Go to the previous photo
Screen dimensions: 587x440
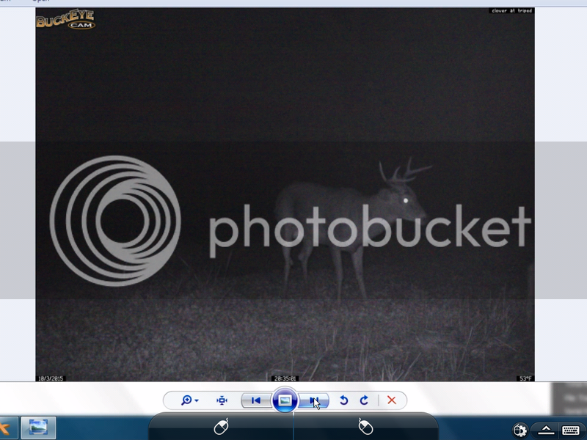tap(256, 400)
